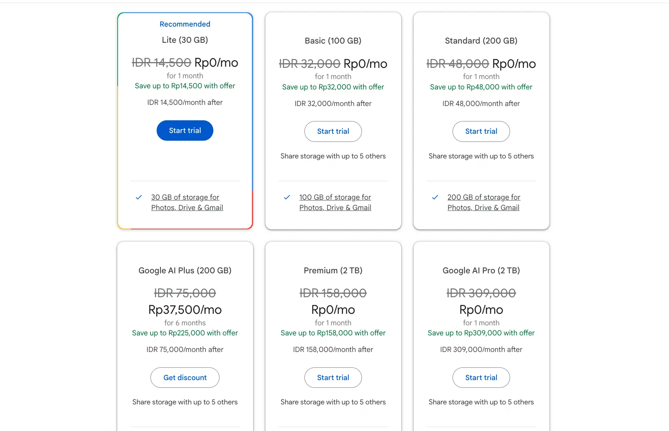Click the Lite (30 GB) plan title
The height and width of the screenshot is (431, 669).
click(x=185, y=40)
